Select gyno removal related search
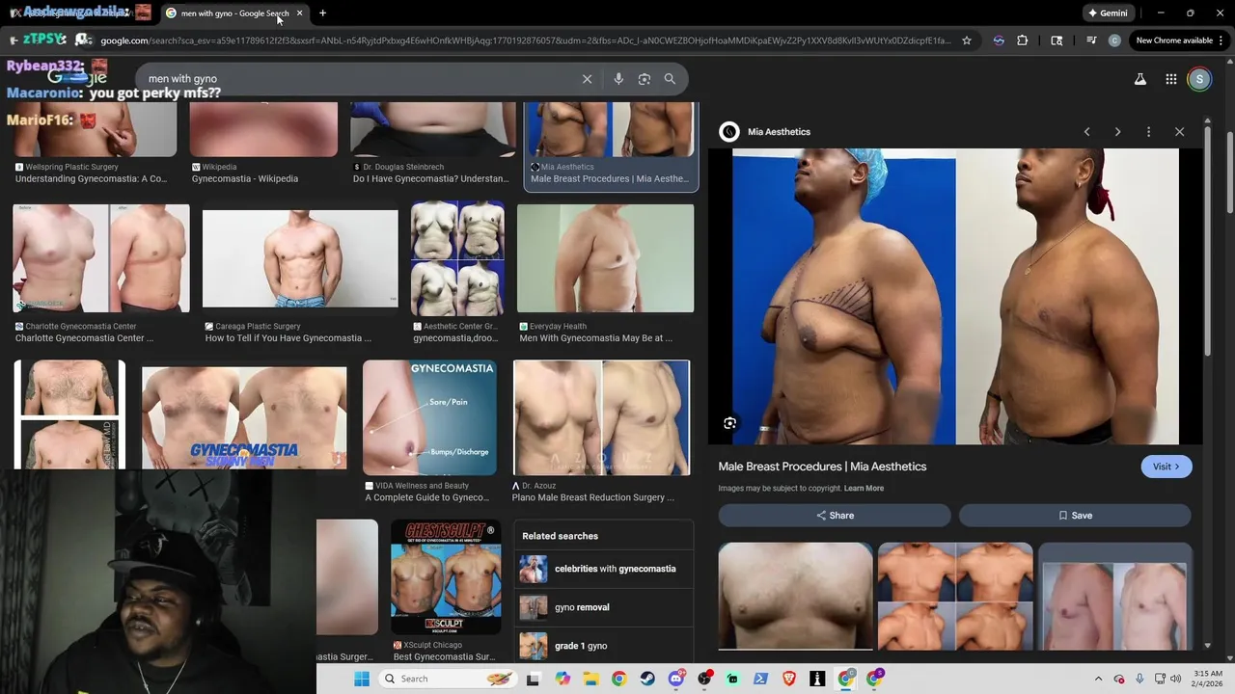This screenshot has width=1235, height=694. coord(604,607)
